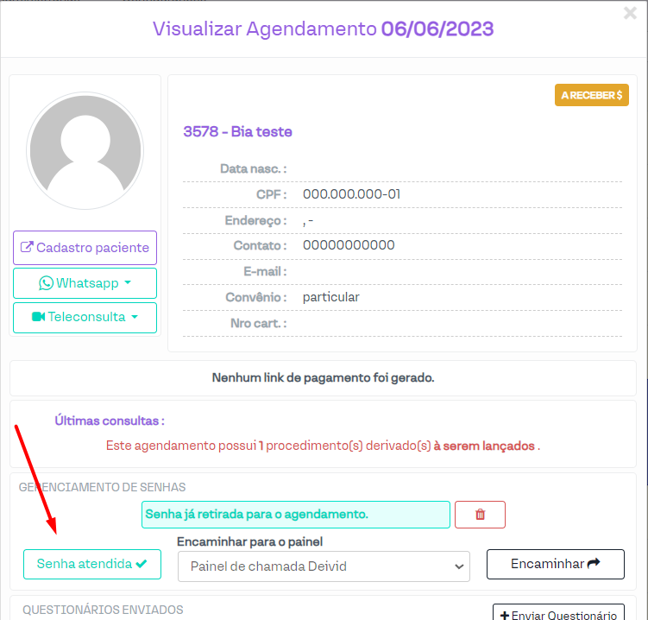This screenshot has width=648, height=620.
Task: Expand the Teleconsulta dropdown caret
Action: click(x=135, y=317)
